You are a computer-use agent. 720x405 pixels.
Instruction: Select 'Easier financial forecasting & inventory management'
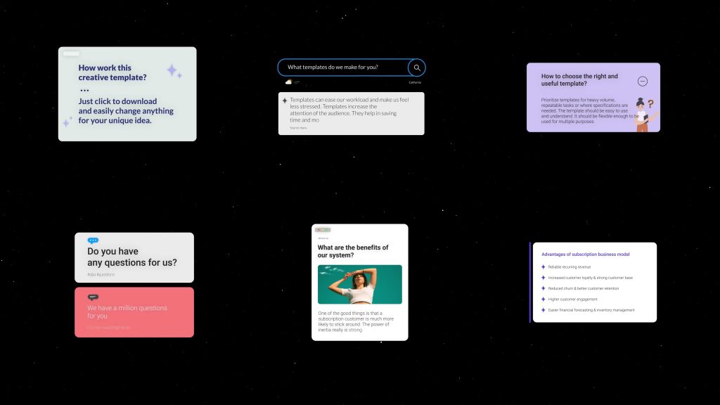[591, 310]
